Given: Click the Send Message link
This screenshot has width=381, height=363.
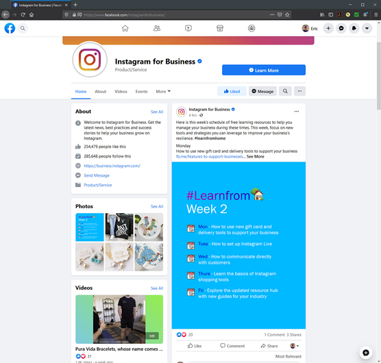Looking at the screenshot, I should click(x=97, y=175).
